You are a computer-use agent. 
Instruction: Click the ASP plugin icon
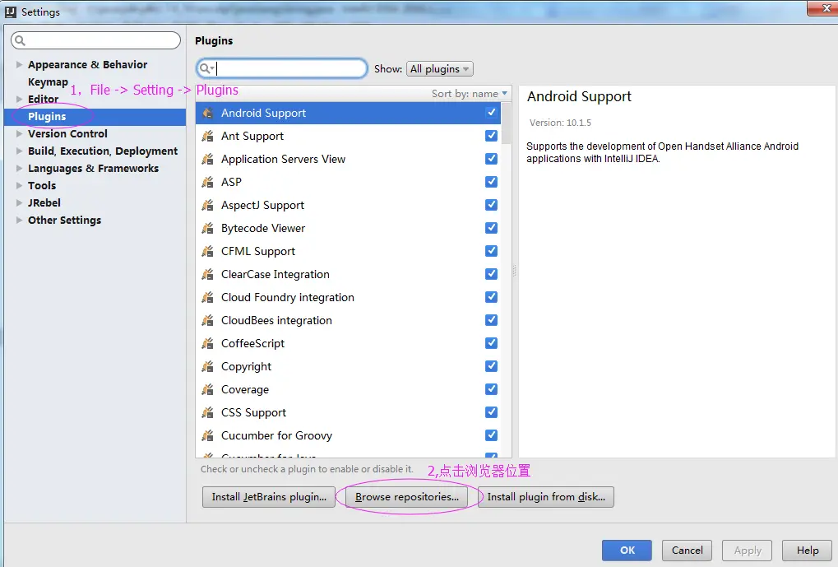click(x=208, y=182)
